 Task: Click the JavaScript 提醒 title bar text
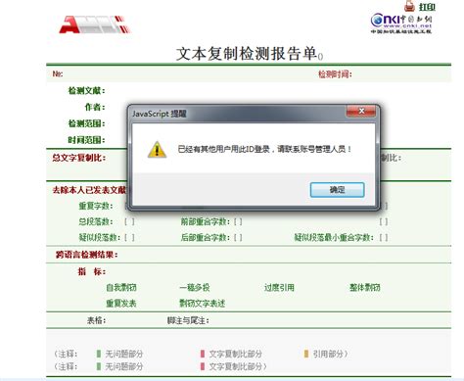[160, 114]
